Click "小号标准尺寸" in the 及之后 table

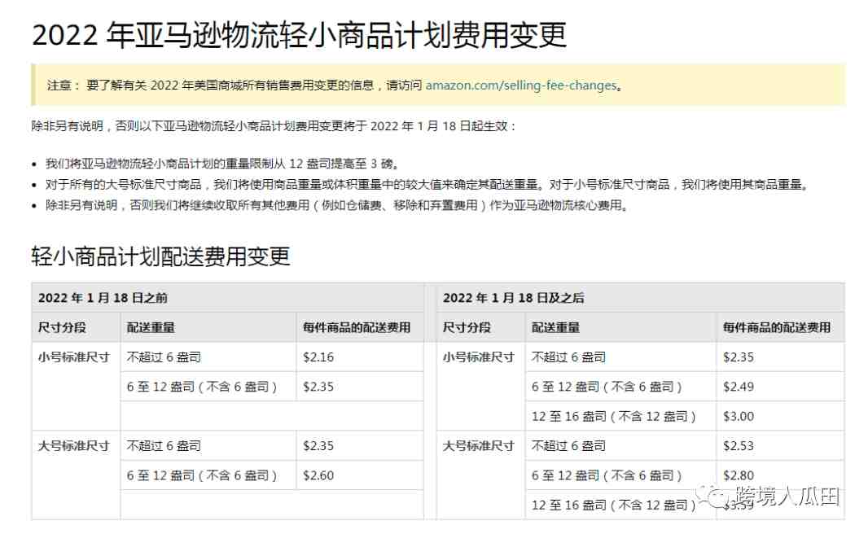pyautogui.click(x=478, y=357)
